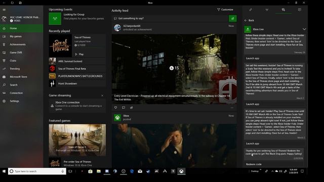Switch to the Parties tab in the right panel
324x182 pixels.
(x=267, y=10)
